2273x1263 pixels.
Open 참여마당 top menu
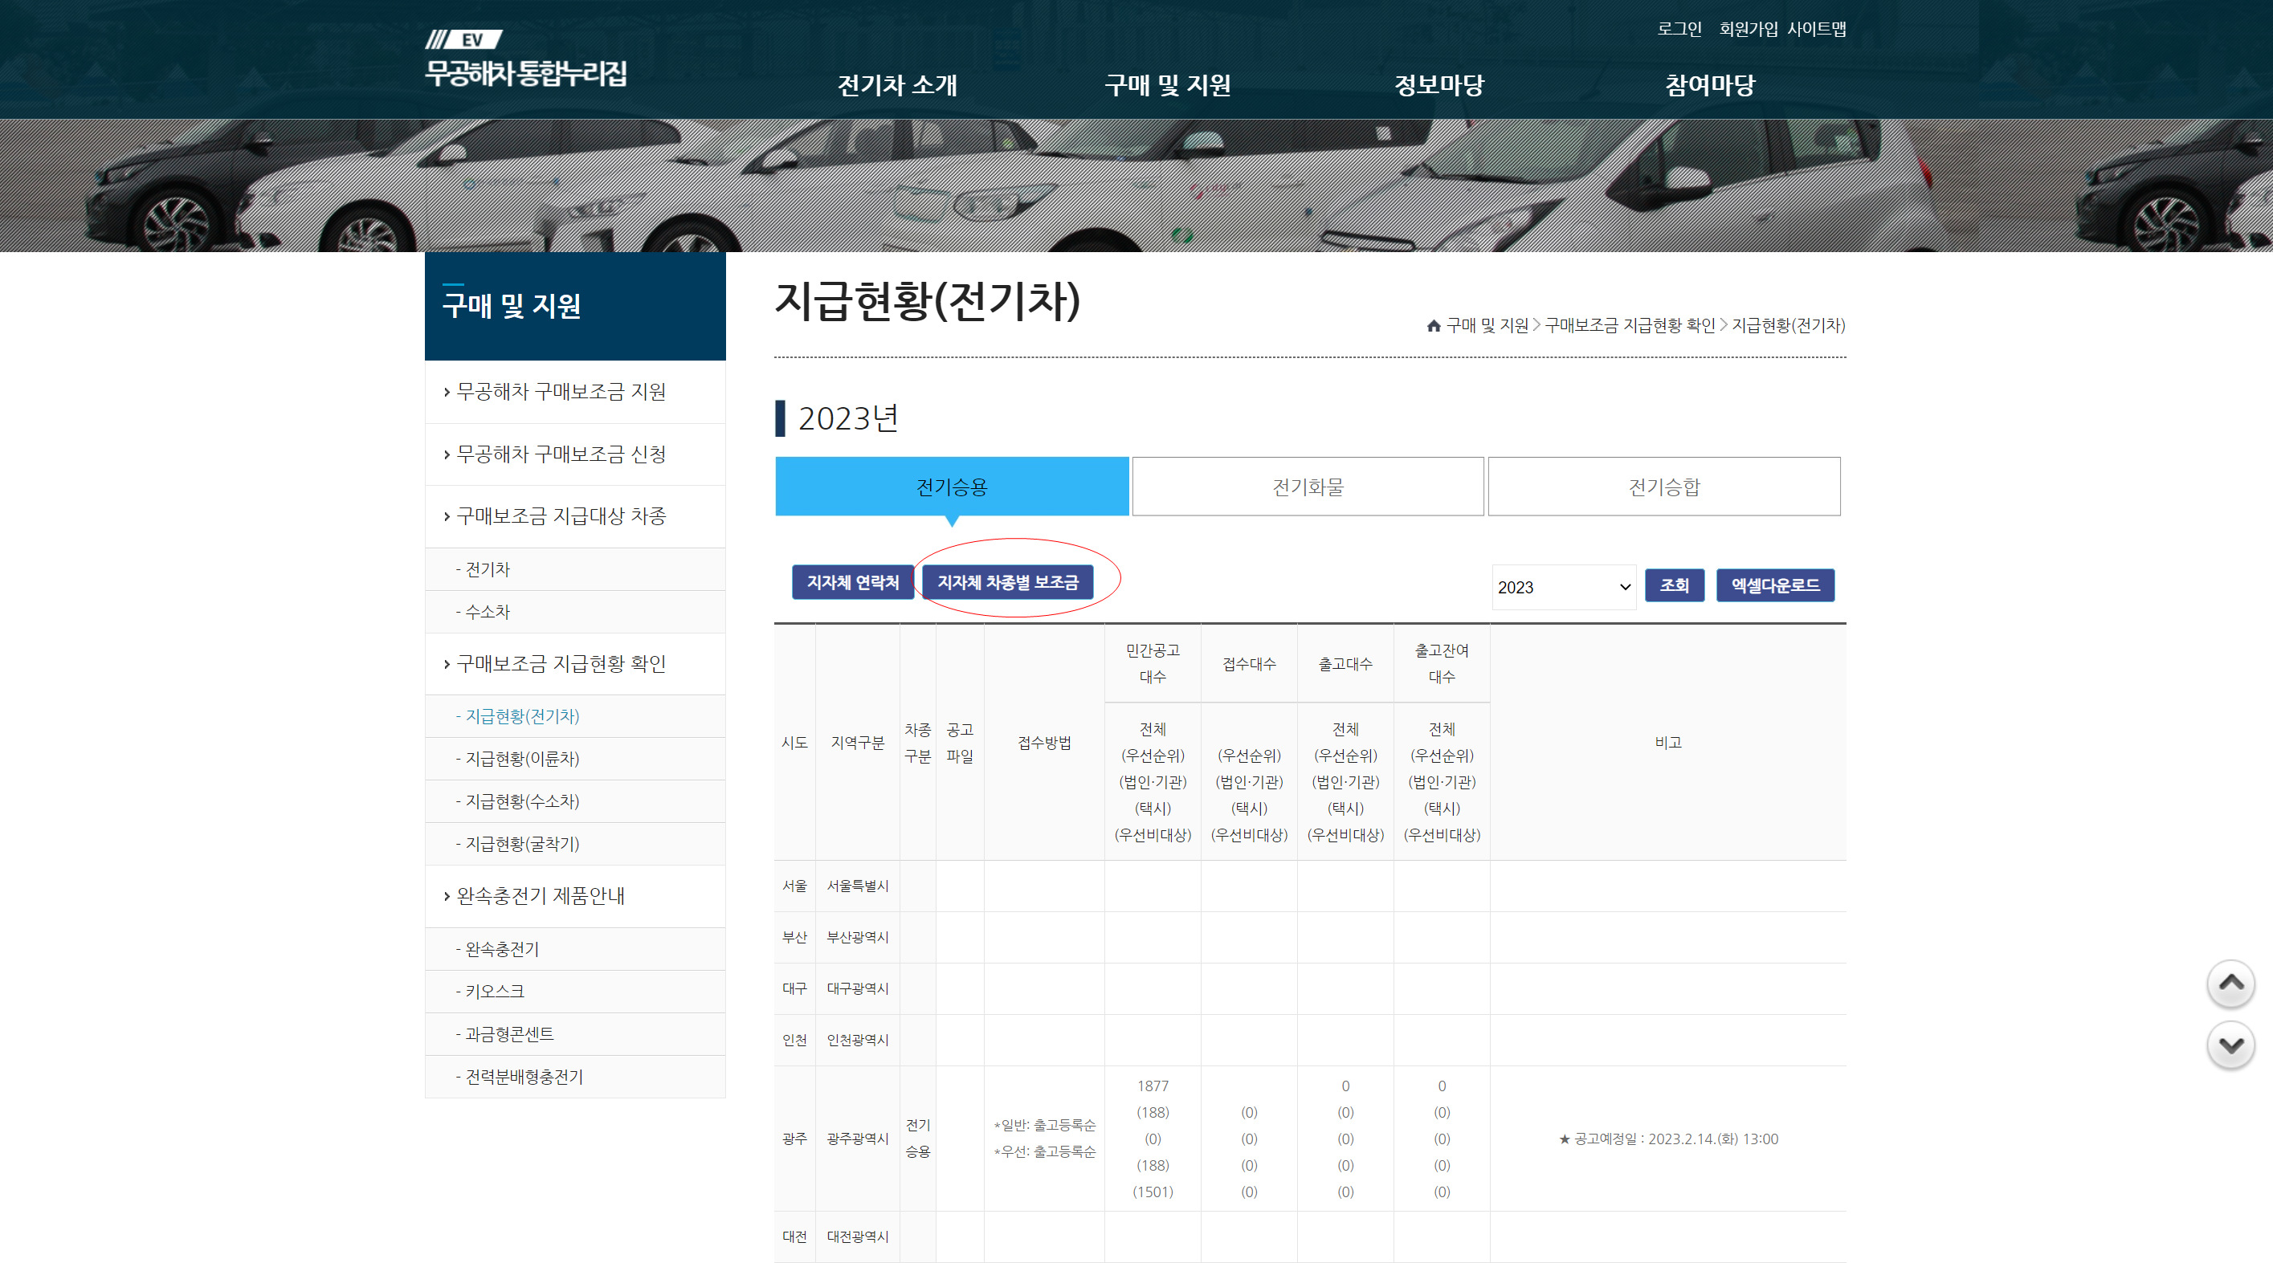coord(1710,84)
